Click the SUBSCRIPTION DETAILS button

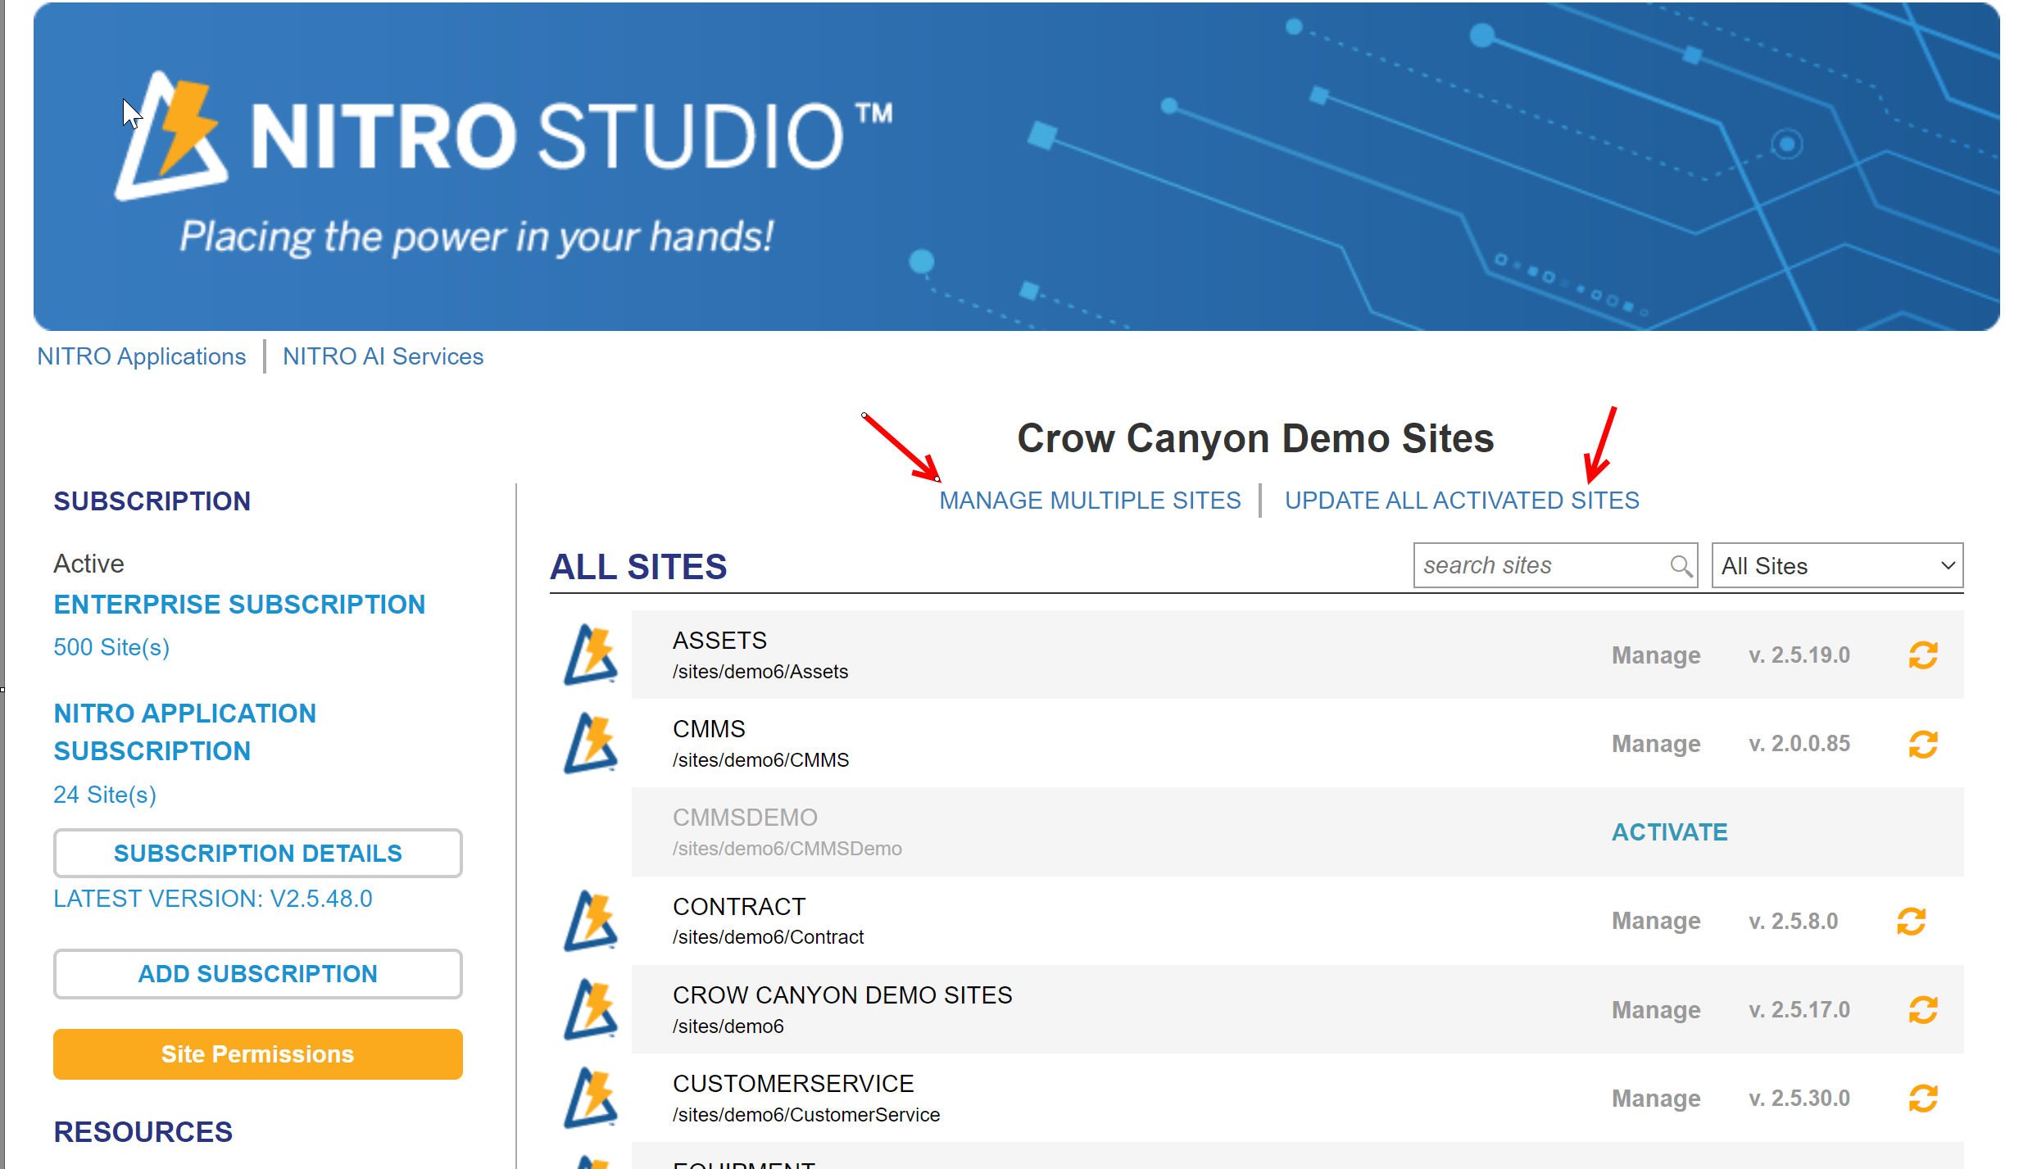258,853
